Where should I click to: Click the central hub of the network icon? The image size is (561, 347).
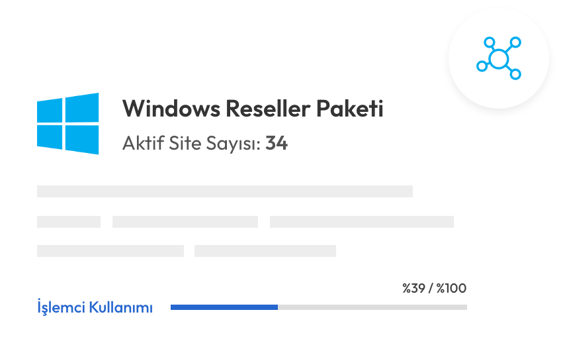click(x=498, y=59)
